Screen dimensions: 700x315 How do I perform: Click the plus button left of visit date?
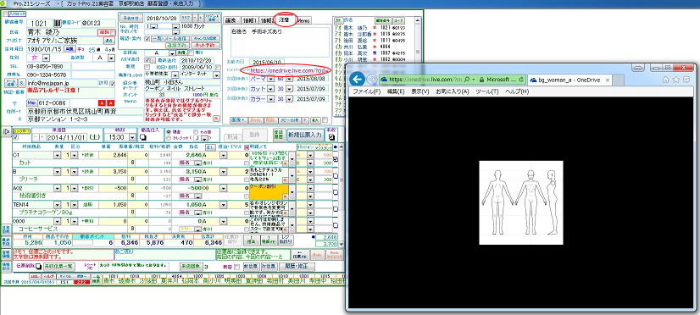tap(42, 137)
